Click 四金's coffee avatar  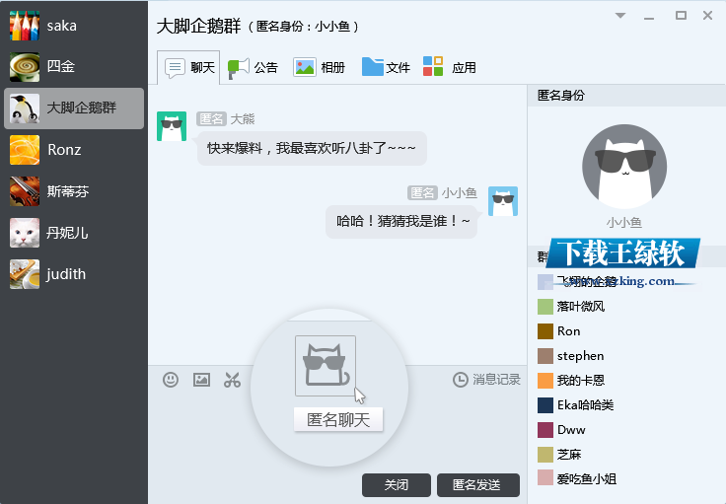click(25, 67)
